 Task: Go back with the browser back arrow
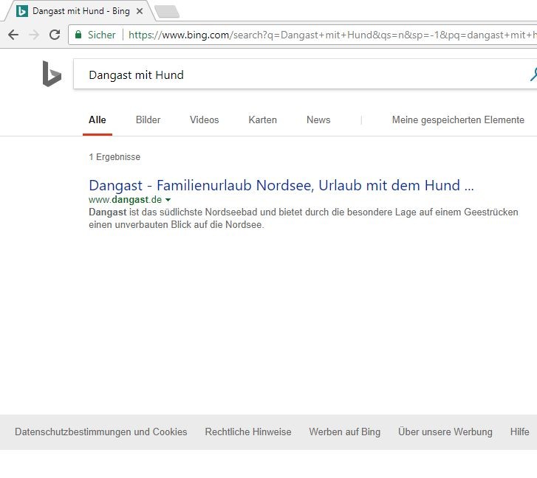(x=13, y=35)
